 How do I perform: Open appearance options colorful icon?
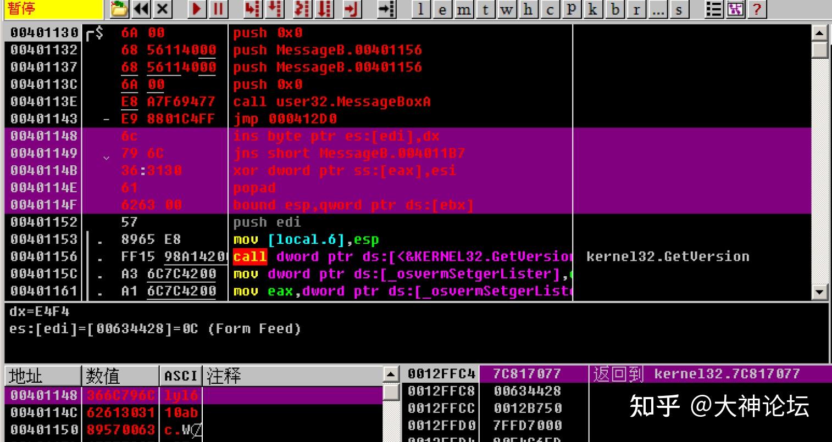(x=735, y=9)
